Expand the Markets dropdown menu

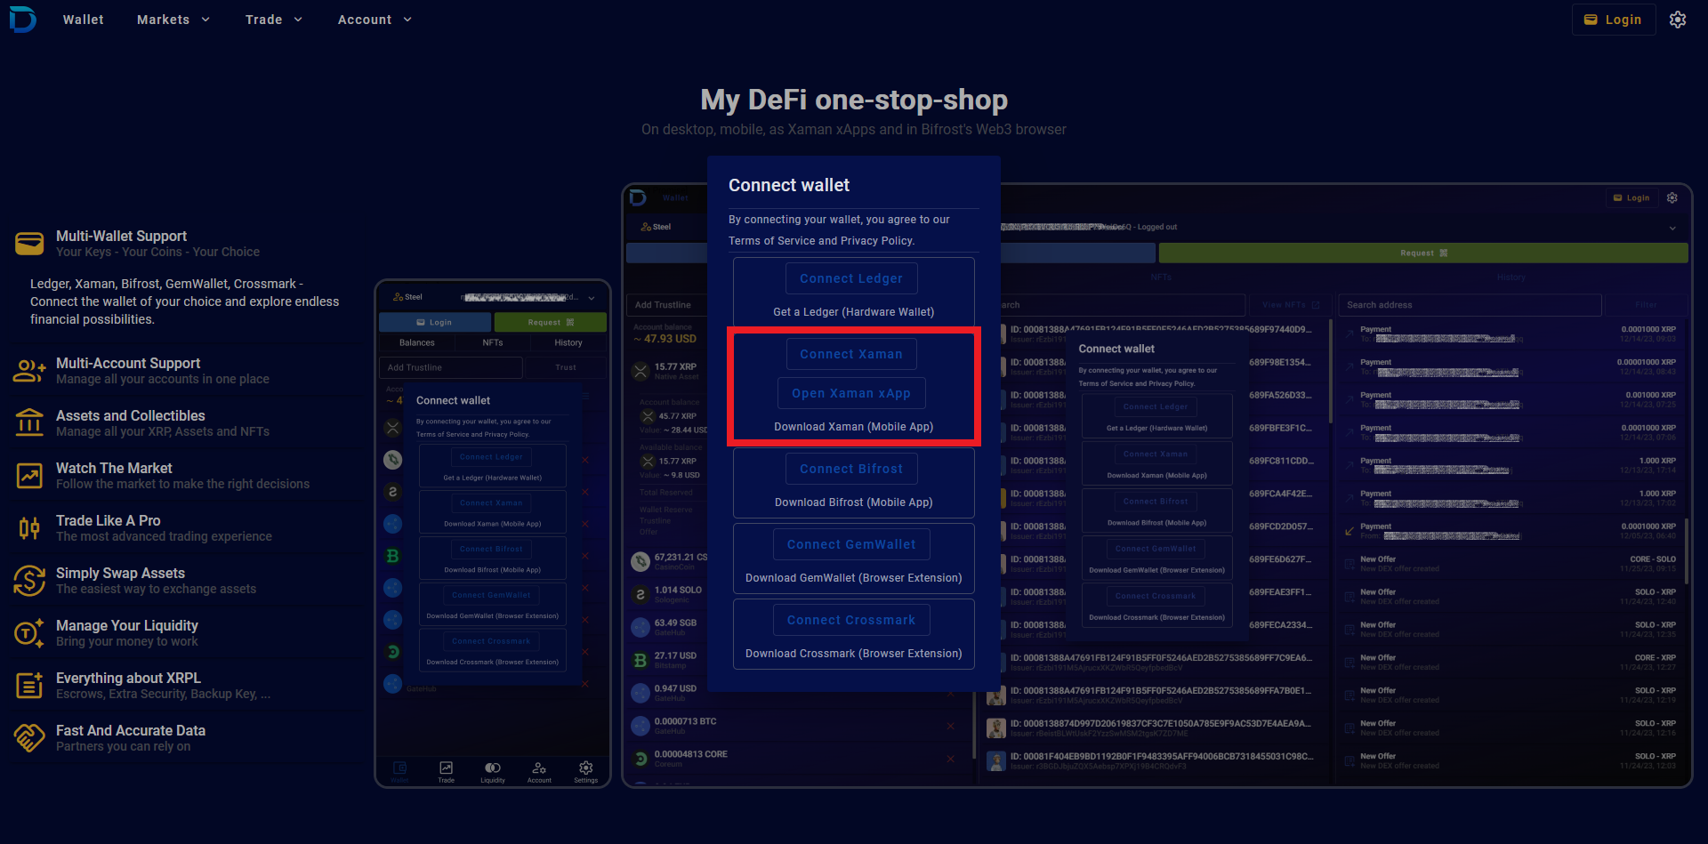point(173,20)
